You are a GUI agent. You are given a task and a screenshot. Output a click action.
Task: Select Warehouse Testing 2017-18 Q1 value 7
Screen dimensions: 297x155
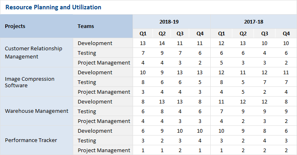(221, 112)
